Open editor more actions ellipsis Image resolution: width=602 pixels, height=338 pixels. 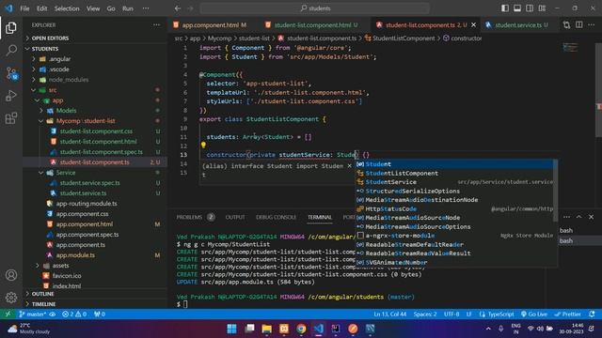(592, 25)
